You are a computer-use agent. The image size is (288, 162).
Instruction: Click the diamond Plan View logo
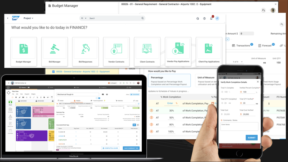(x=8, y=93)
